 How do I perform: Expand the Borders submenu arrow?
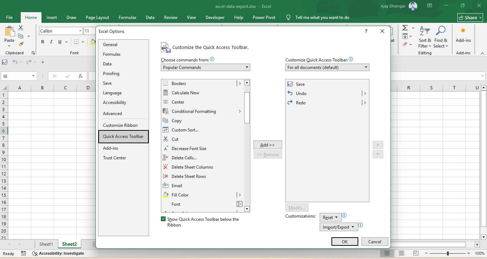coord(240,83)
